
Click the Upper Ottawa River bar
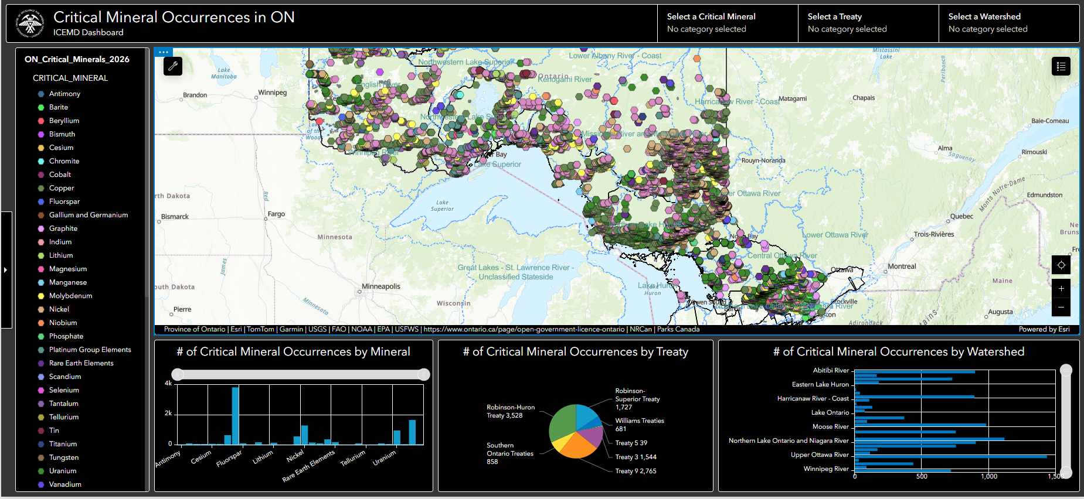click(x=950, y=456)
